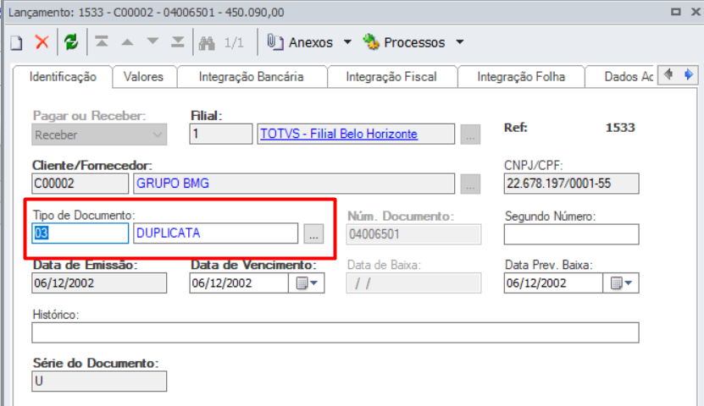Click the Núm. Documento field
The image size is (704, 406).
(413, 234)
